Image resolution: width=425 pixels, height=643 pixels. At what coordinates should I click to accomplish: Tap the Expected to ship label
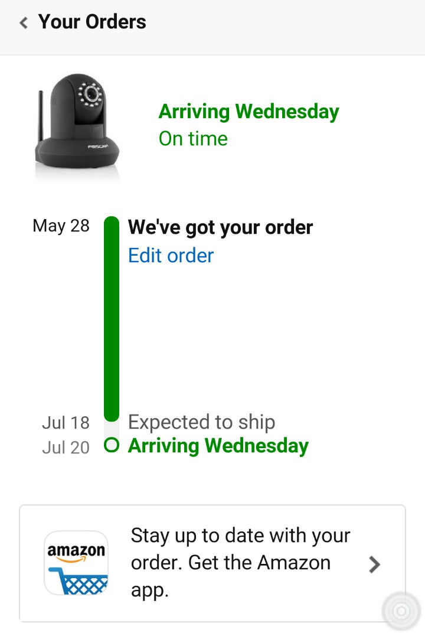tap(201, 422)
